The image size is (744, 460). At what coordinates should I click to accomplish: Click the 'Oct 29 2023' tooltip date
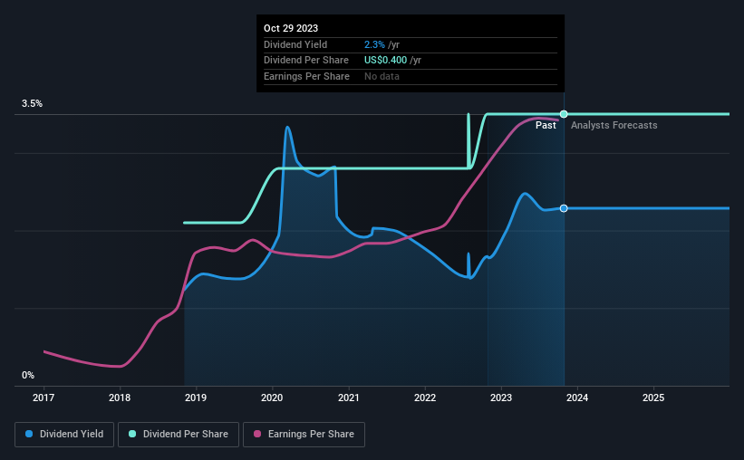[x=291, y=28]
